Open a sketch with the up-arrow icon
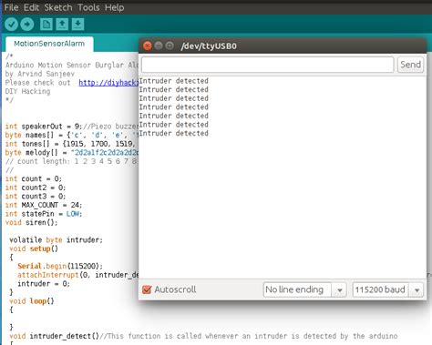432x345 pixels. [x=62, y=25]
